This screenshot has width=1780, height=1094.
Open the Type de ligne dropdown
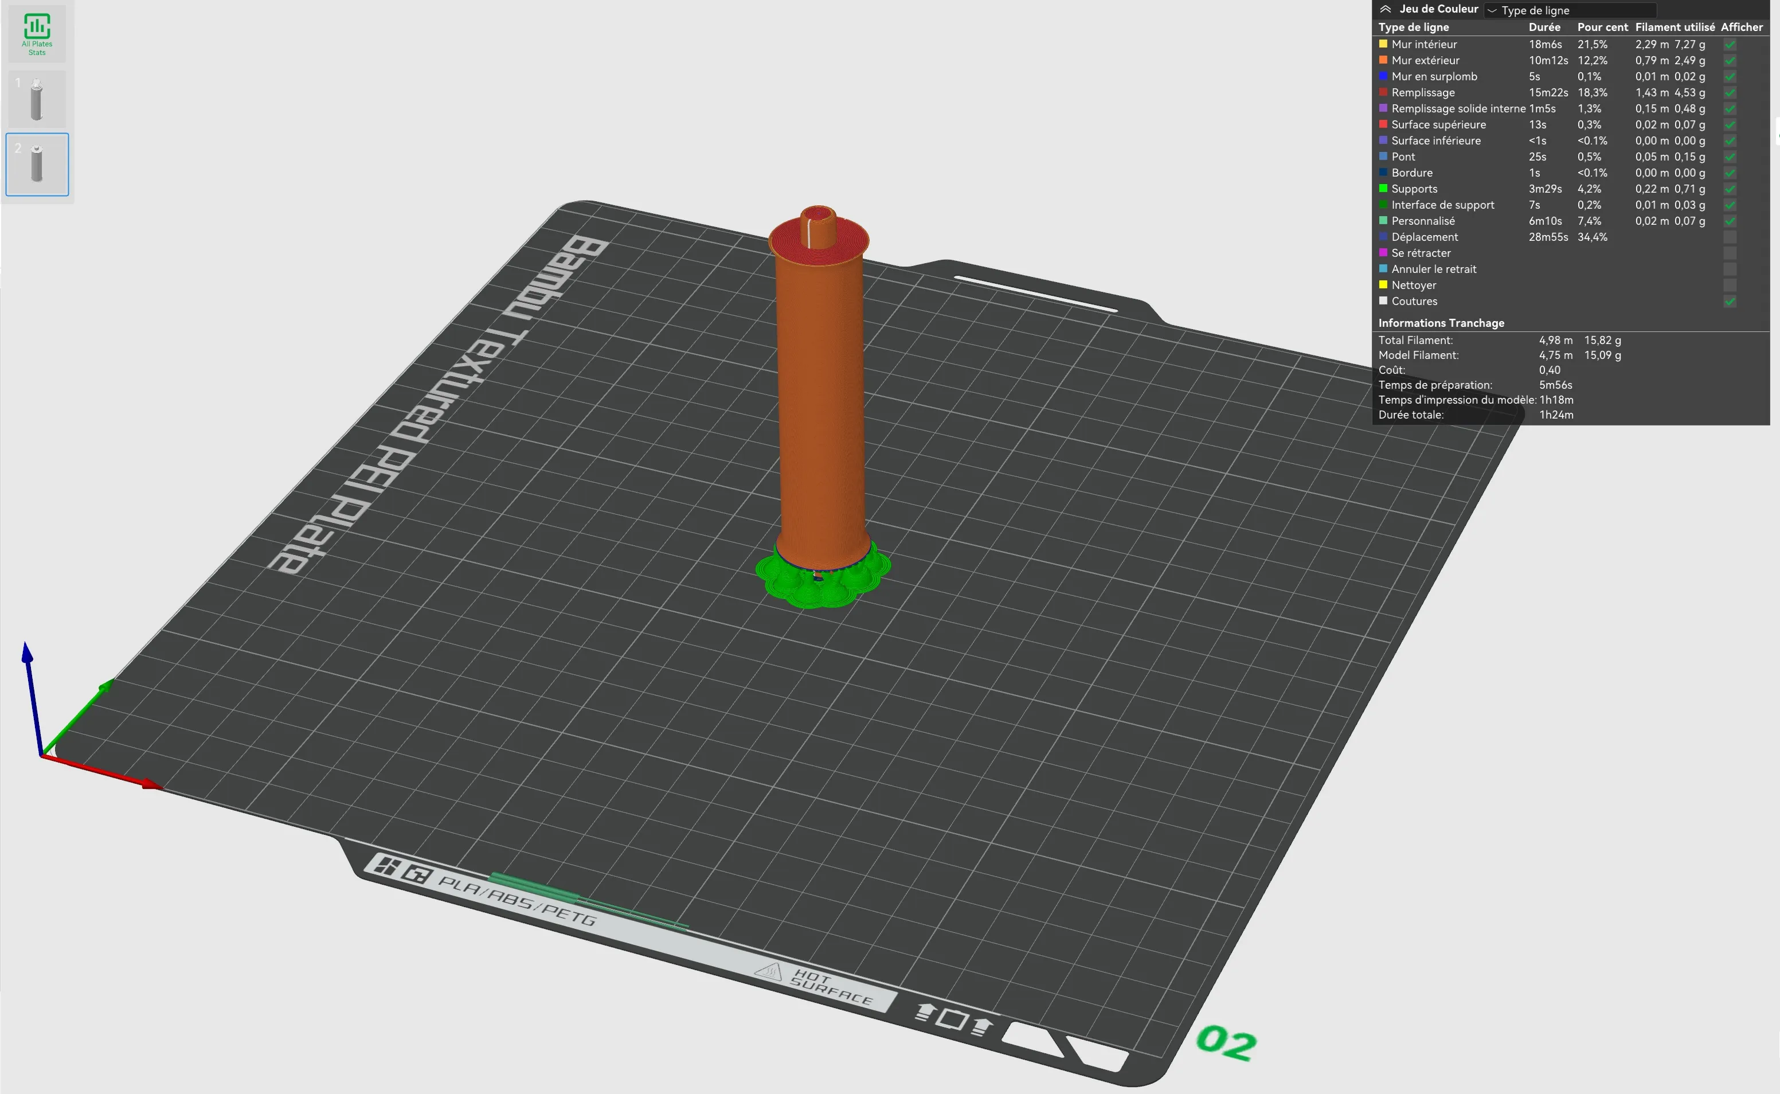(x=1570, y=10)
